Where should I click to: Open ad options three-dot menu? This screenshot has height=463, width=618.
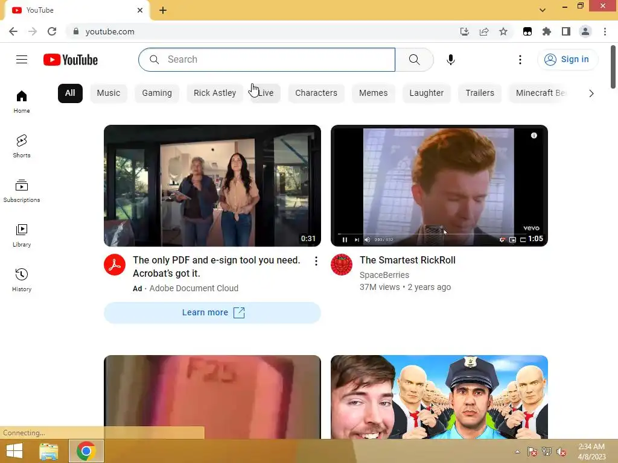[316, 261]
